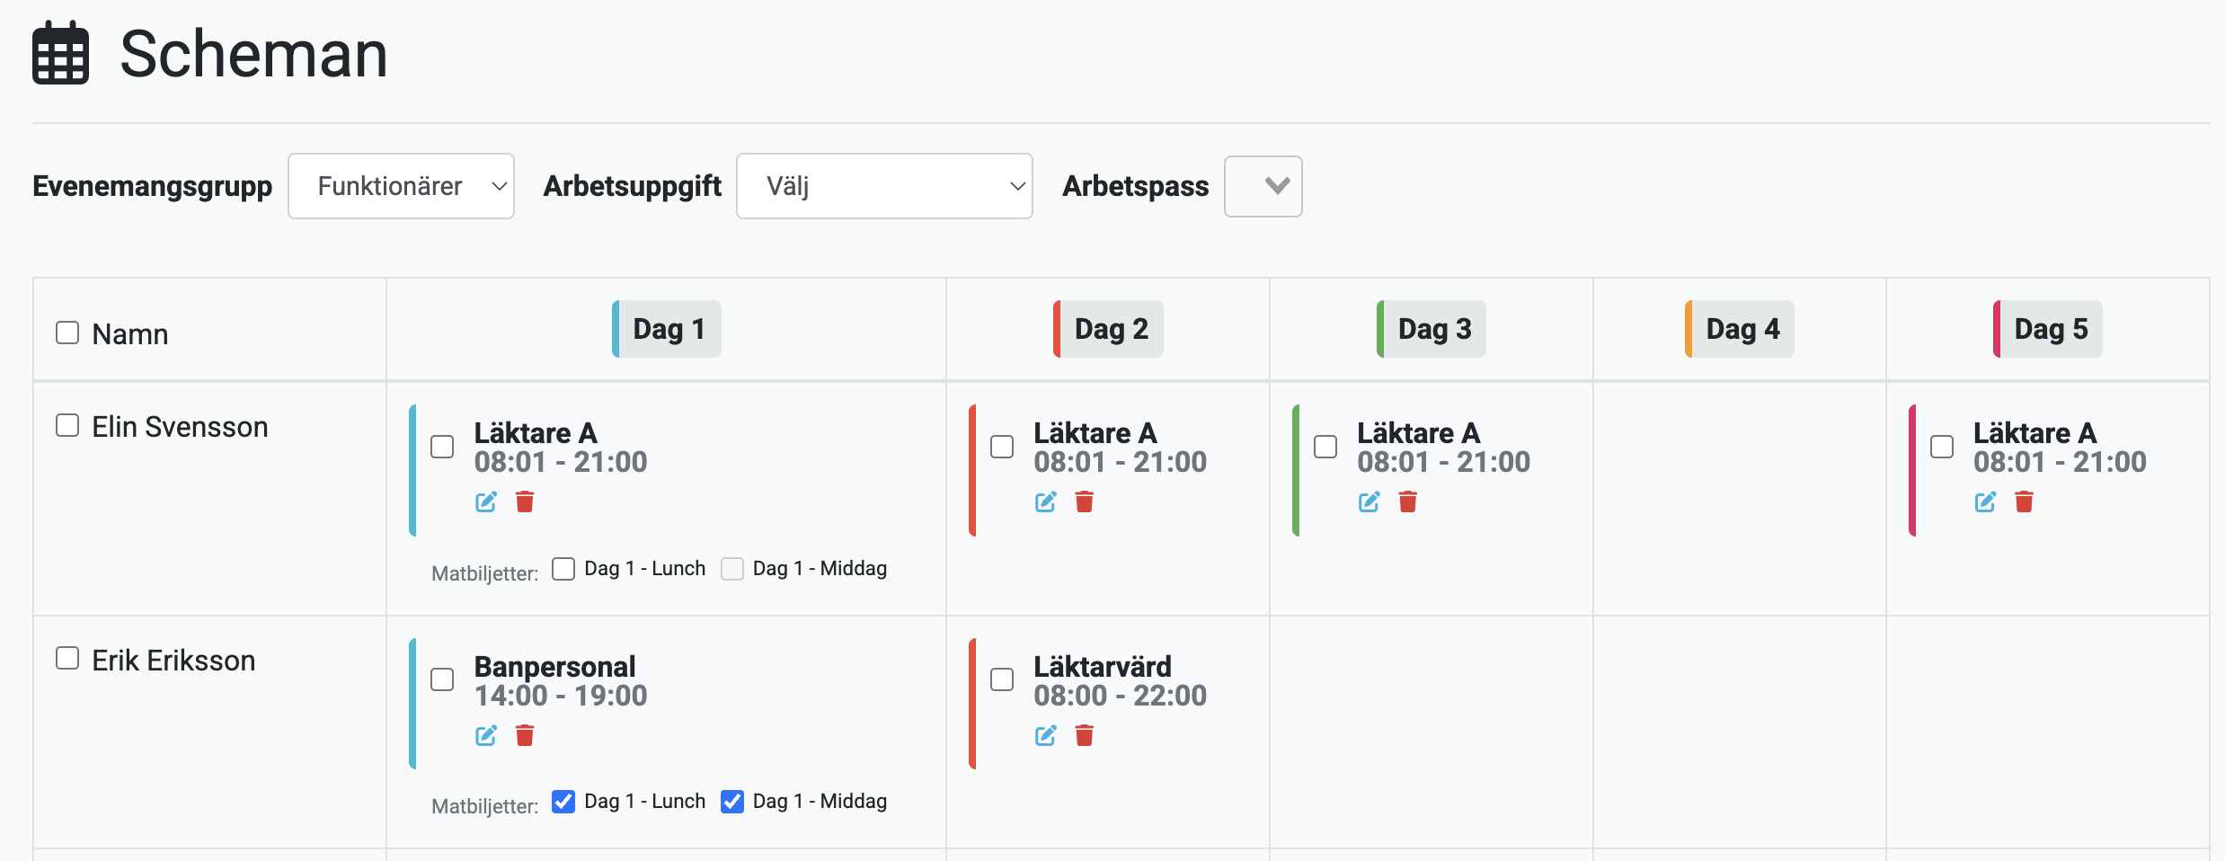Screen dimensions: 2225x861
Task: Delete Erik Eriksson's Läktarvärd shift
Action: click(1085, 736)
